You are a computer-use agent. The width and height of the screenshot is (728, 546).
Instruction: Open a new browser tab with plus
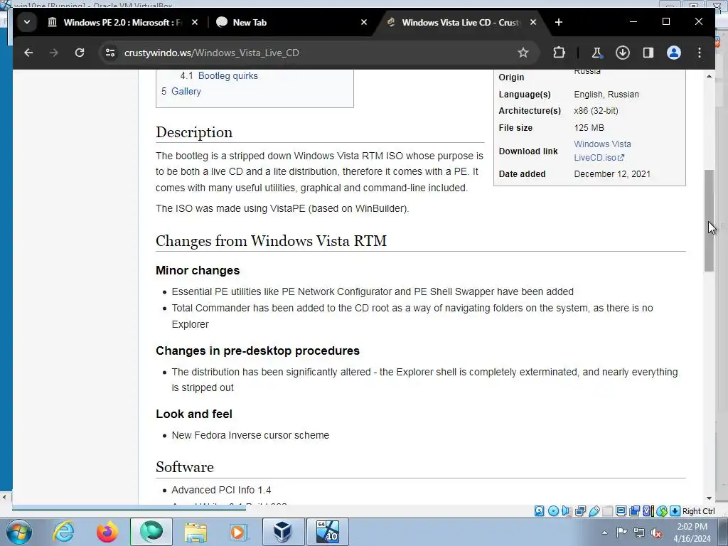tap(559, 22)
